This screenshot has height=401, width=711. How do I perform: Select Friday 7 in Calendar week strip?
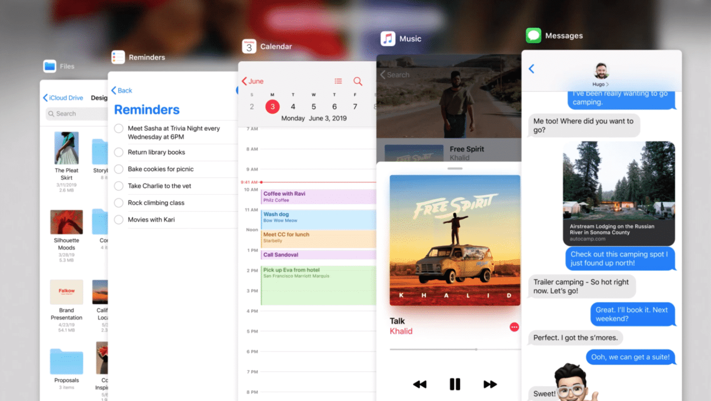pyautogui.click(x=355, y=107)
